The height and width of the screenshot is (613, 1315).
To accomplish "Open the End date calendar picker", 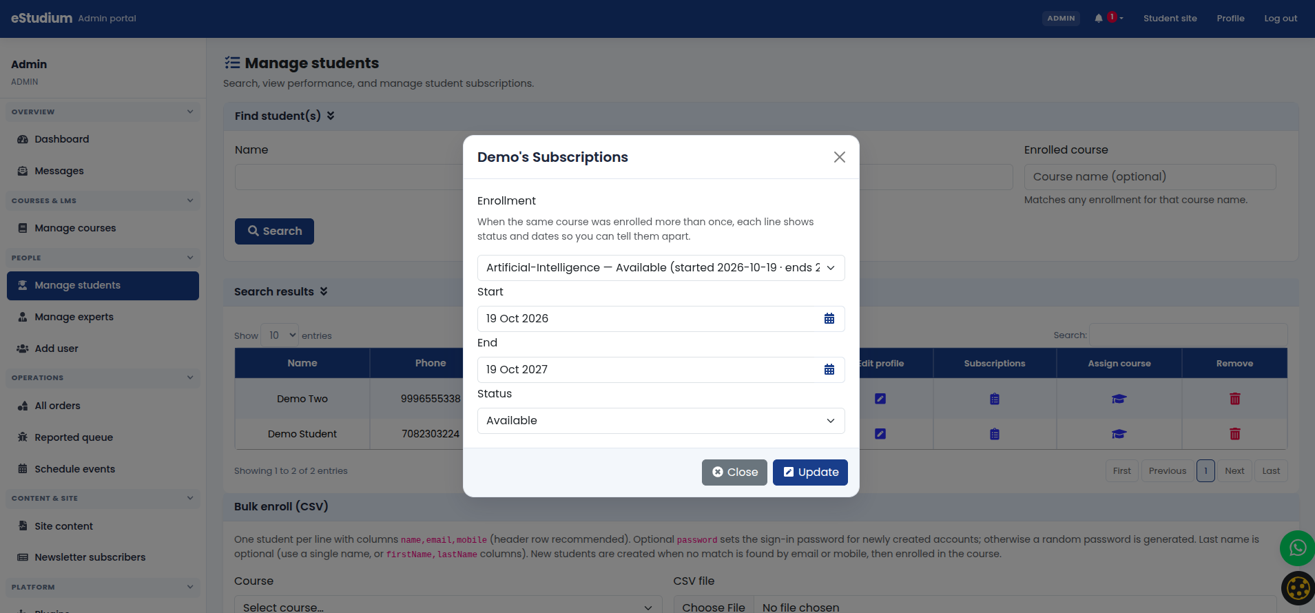I will coord(829,369).
